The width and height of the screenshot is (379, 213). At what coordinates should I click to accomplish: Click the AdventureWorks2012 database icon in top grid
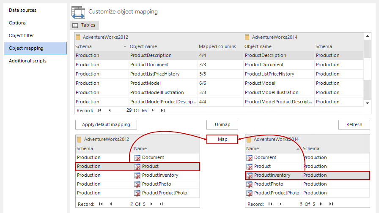tap(78, 37)
